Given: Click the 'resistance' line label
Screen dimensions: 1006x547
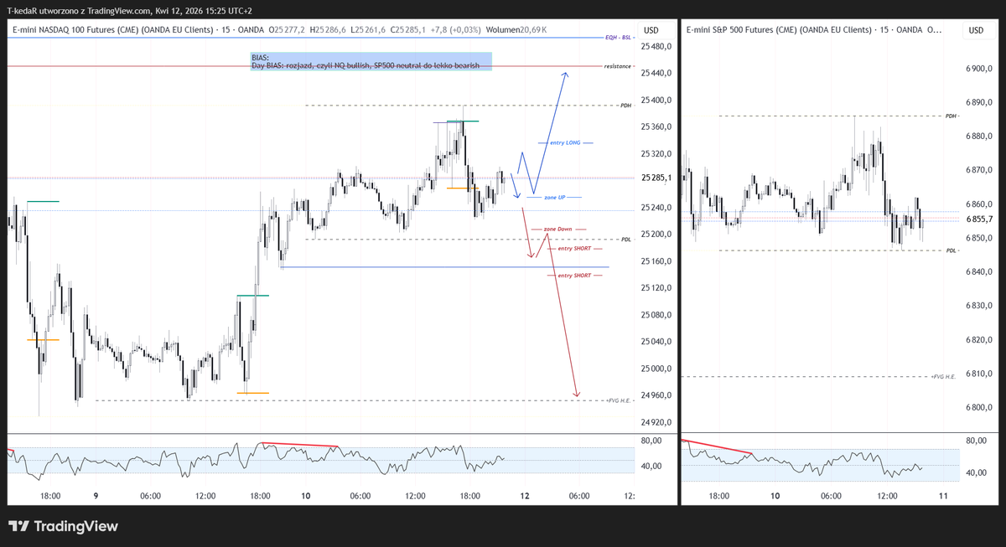Looking at the screenshot, I should coord(617,65).
